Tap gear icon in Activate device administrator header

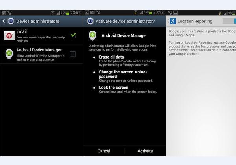click(90, 21)
